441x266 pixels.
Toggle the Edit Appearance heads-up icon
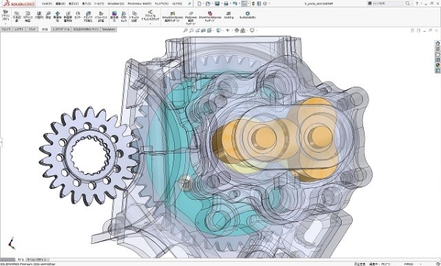[237, 30]
